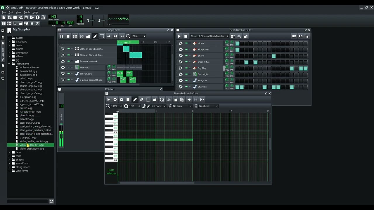
Task: Open the Controller Rack icon in the main toolbar
Action: (37, 24)
